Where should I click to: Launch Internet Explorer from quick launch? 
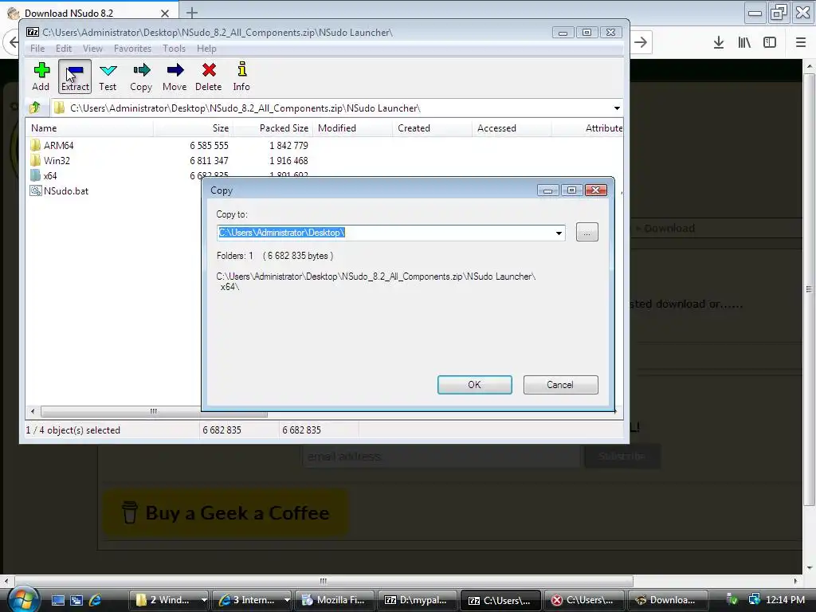(96, 600)
